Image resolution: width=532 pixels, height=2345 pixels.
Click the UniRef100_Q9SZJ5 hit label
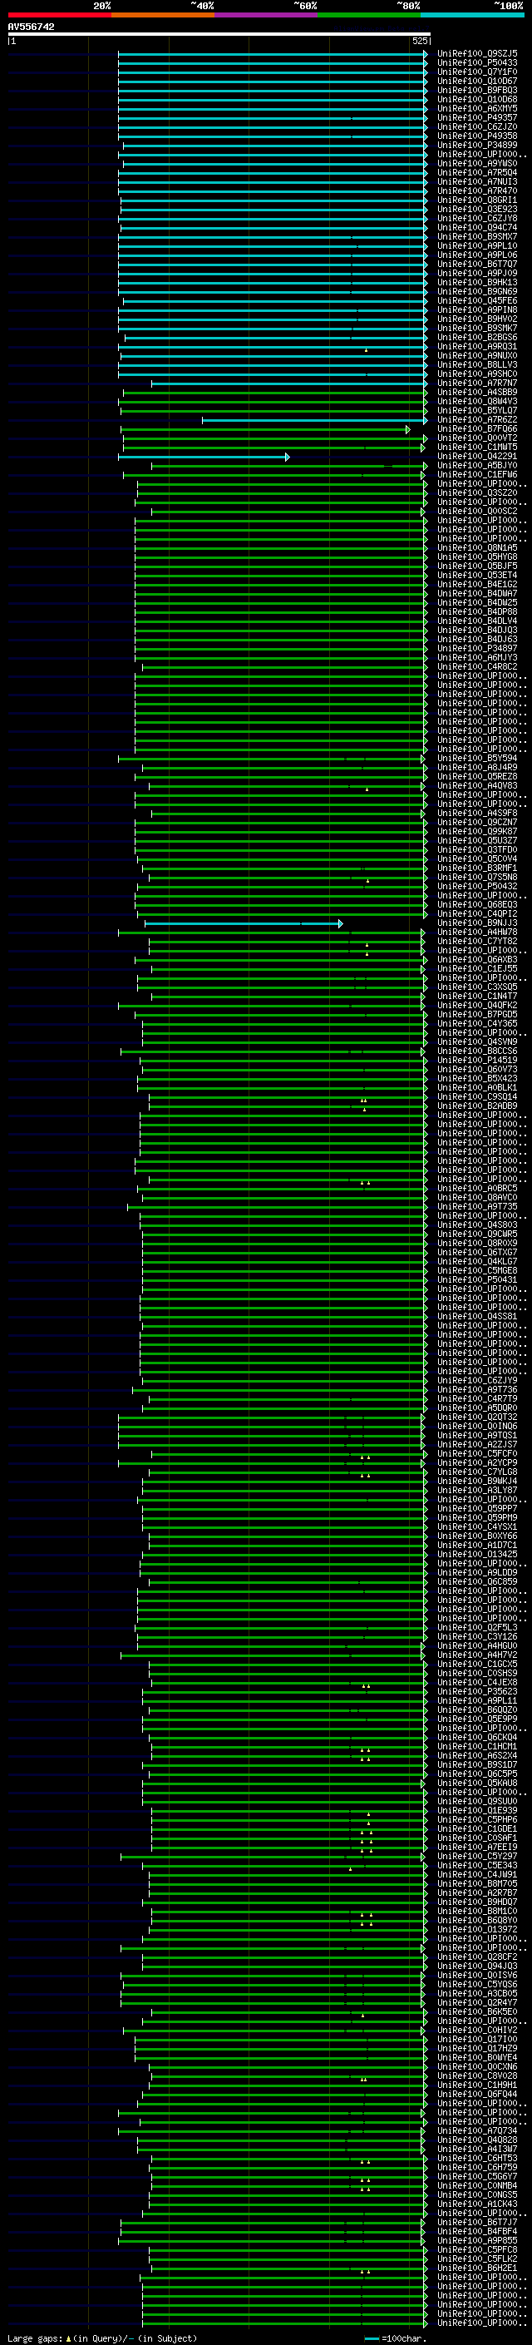tap(477, 54)
